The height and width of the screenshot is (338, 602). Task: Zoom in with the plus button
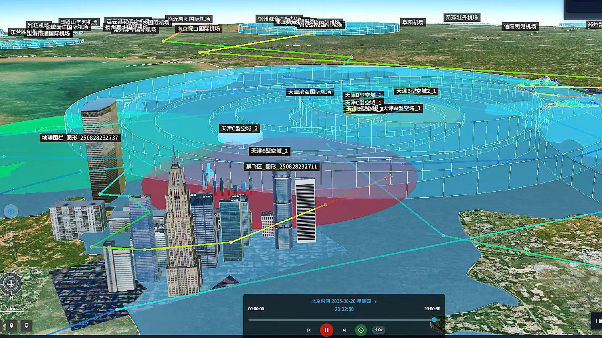point(11,234)
